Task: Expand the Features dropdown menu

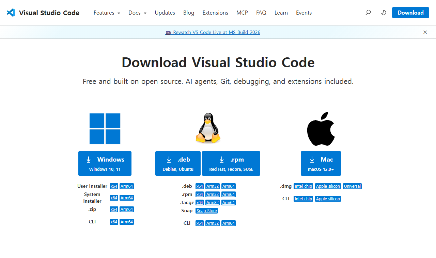Action: [107, 13]
